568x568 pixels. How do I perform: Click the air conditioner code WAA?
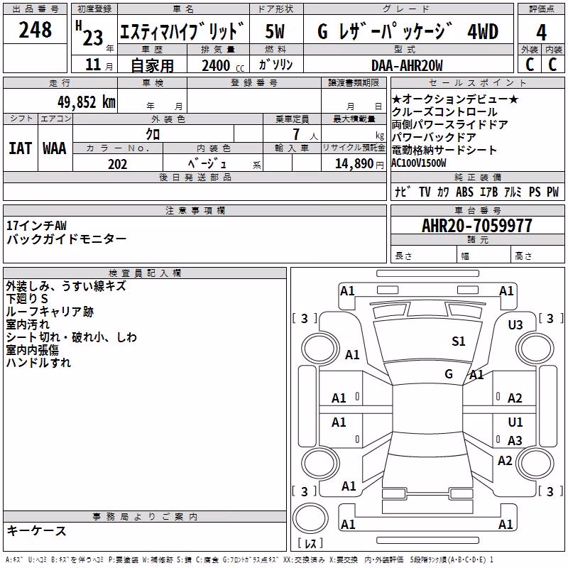55,148
